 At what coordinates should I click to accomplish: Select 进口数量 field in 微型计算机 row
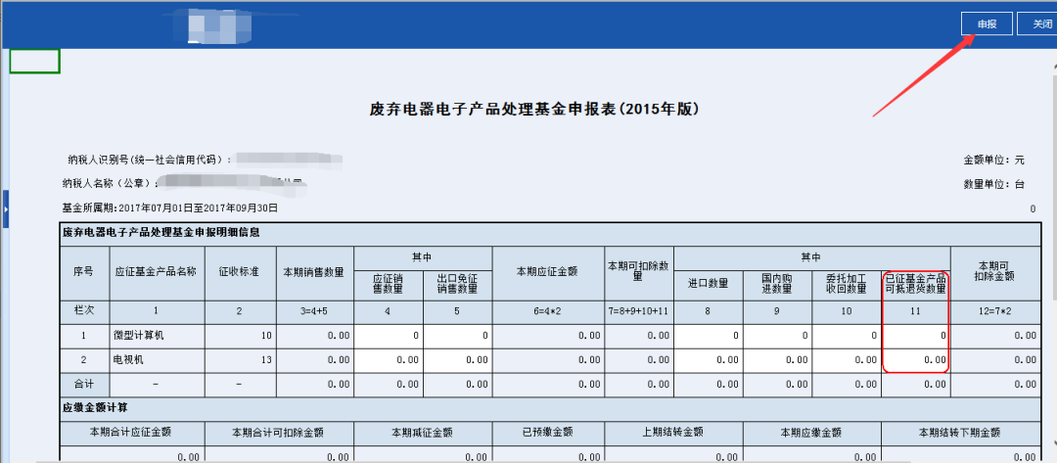point(708,335)
